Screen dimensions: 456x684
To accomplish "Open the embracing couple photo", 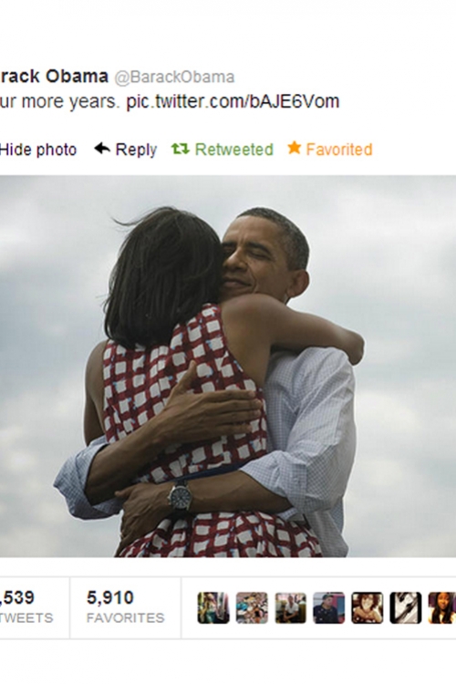I will (x=228, y=366).
